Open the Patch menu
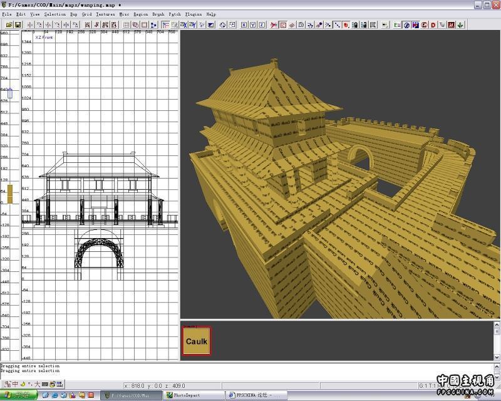The width and height of the screenshot is (501, 401). coord(175,13)
